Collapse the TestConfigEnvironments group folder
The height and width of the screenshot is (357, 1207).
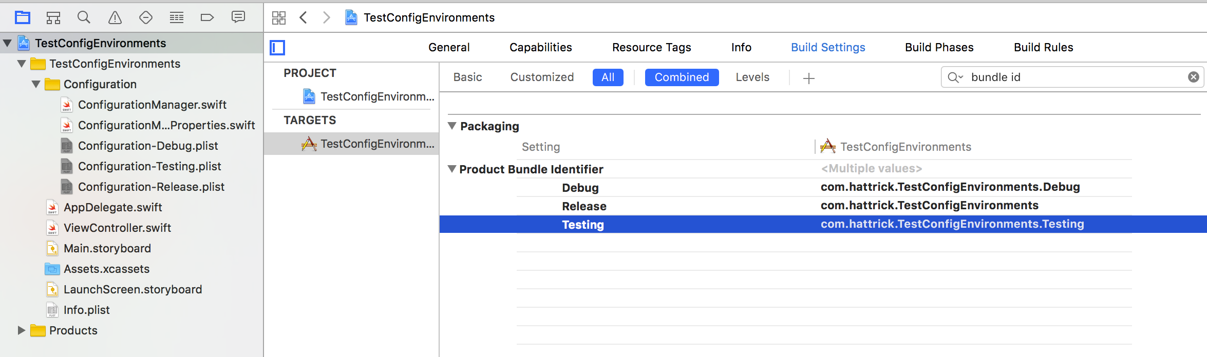click(x=22, y=64)
